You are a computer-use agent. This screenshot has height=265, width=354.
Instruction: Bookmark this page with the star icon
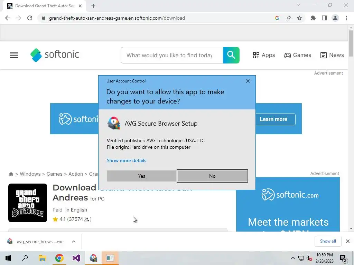coord(299,18)
